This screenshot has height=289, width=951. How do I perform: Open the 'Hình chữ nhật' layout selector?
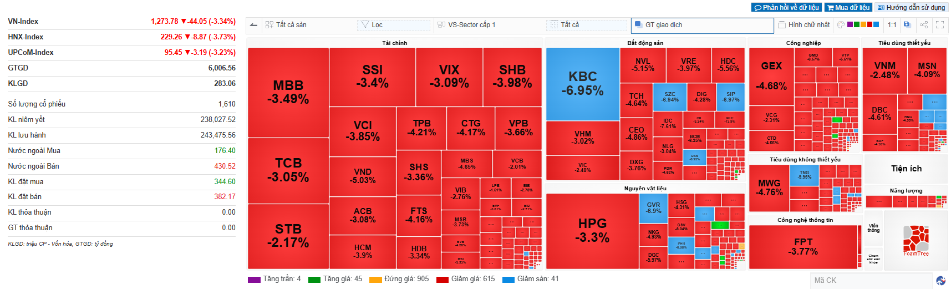click(x=804, y=24)
